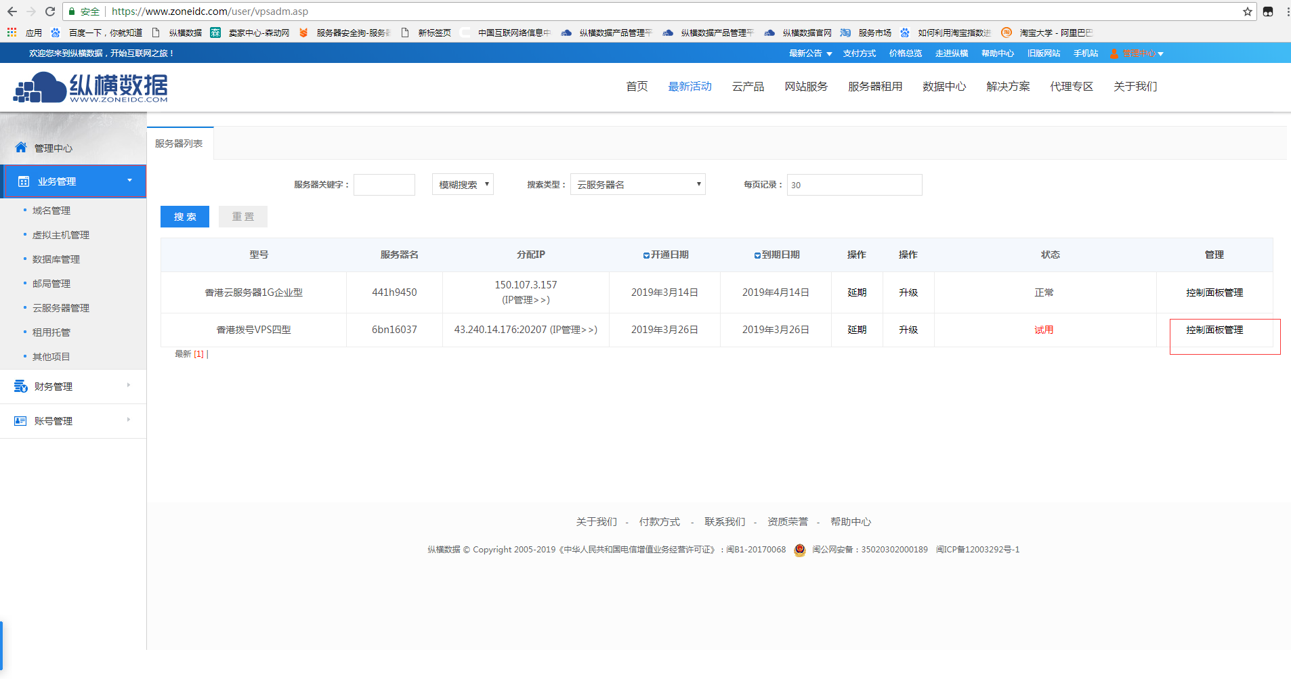This screenshot has width=1291, height=679.
Task: Open the 百度一下 bookmark
Action: [96, 32]
